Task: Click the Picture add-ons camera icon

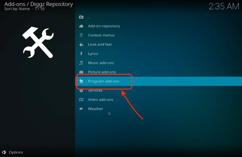Action: pyautogui.click(x=81, y=72)
